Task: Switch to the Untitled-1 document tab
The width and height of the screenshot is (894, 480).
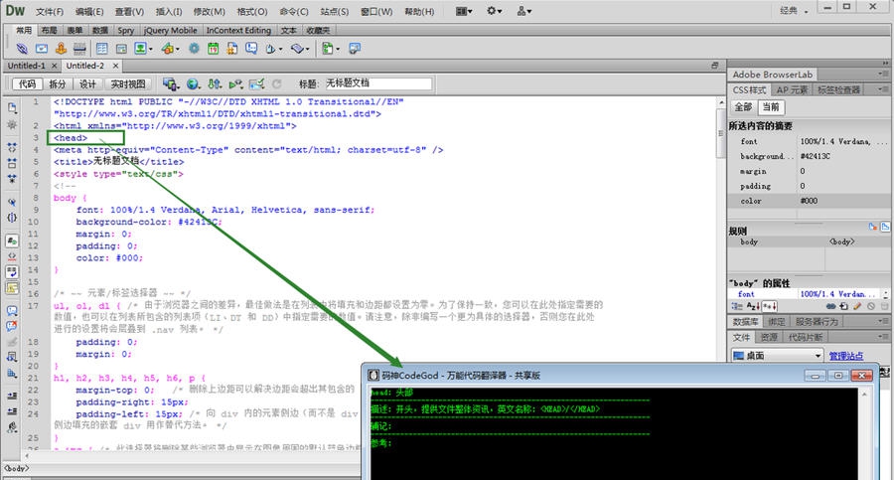Action: pos(28,66)
